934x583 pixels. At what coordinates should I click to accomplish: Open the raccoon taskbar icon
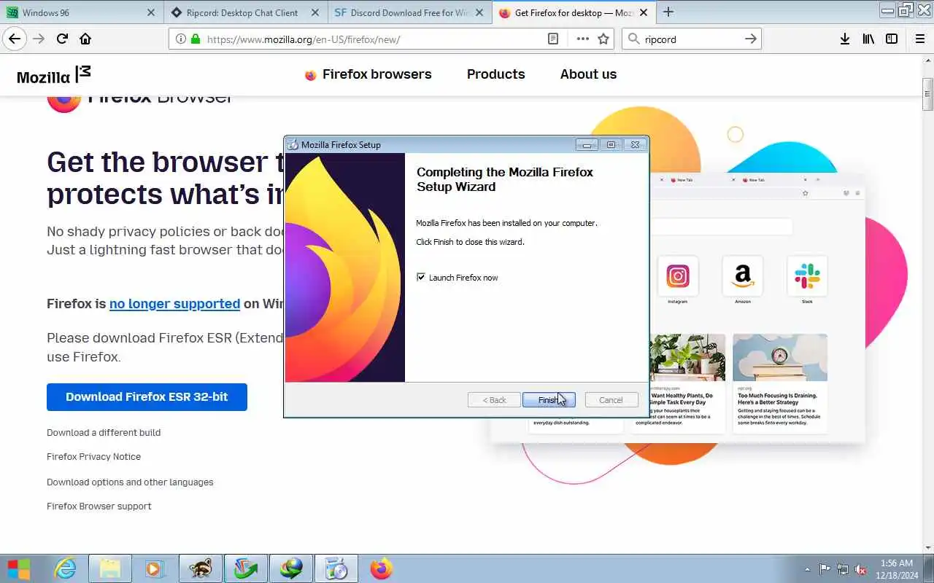[200, 568]
